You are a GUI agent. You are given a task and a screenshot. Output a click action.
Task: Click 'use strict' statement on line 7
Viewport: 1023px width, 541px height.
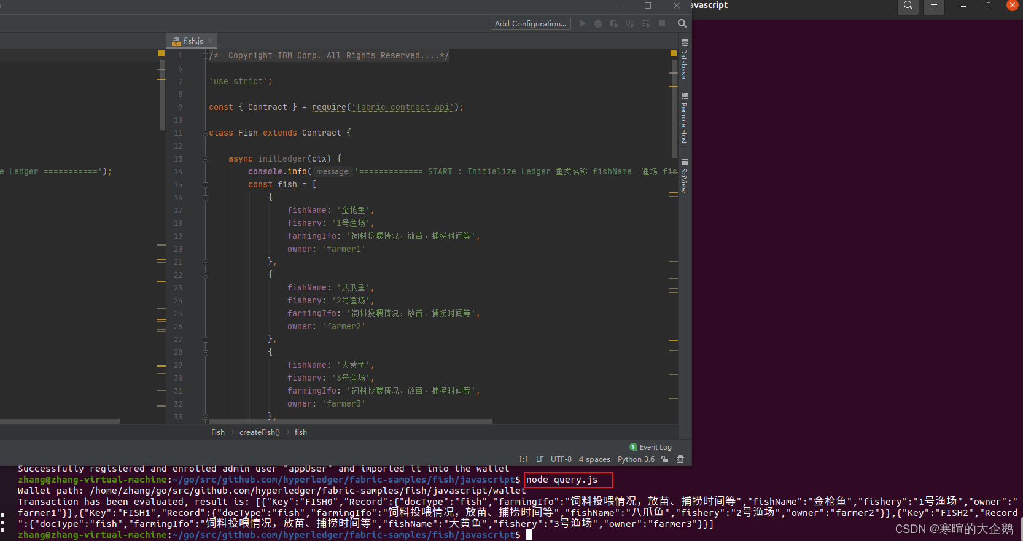click(240, 82)
